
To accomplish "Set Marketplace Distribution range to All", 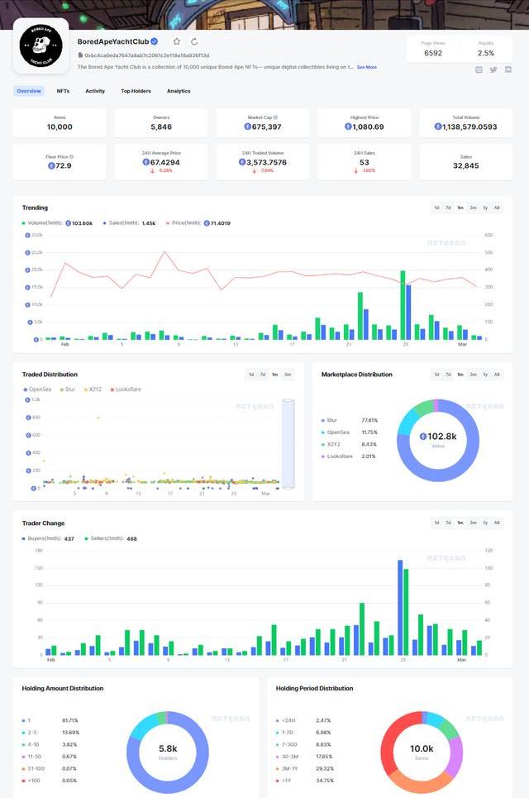I will (x=497, y=375).
